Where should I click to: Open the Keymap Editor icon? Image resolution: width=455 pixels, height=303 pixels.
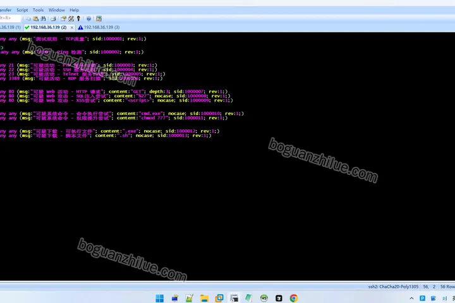pyautogui.click(x=71, y=18)
